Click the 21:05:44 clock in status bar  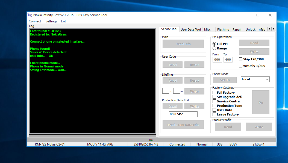tap(258, 144)
